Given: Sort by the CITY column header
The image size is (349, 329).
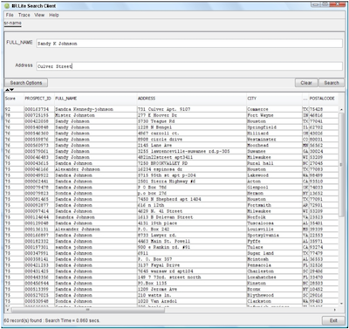Looking at the screenshot, I should (274, 99).
